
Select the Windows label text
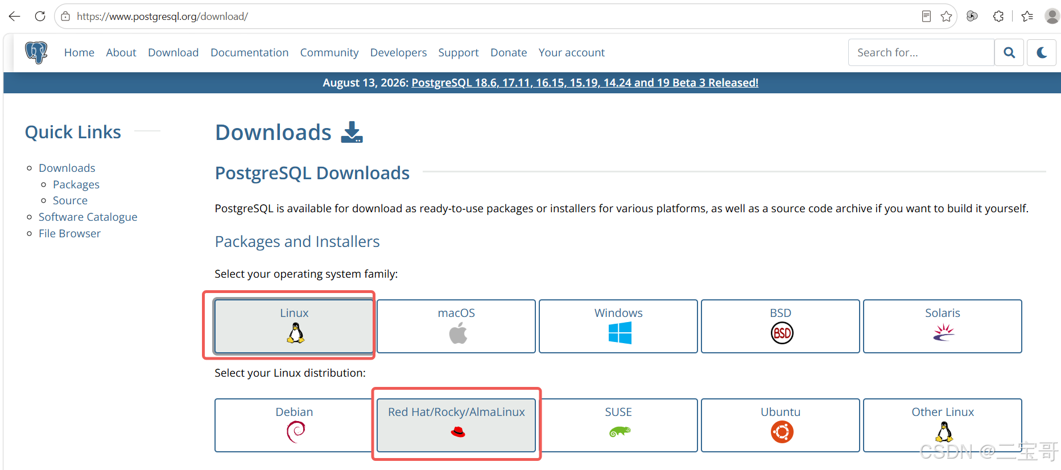618,313
